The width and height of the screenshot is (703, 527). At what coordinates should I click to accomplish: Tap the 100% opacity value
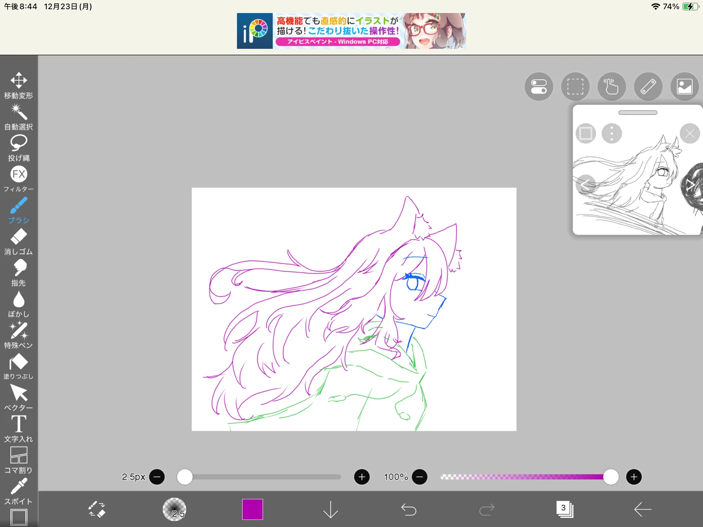396,477
